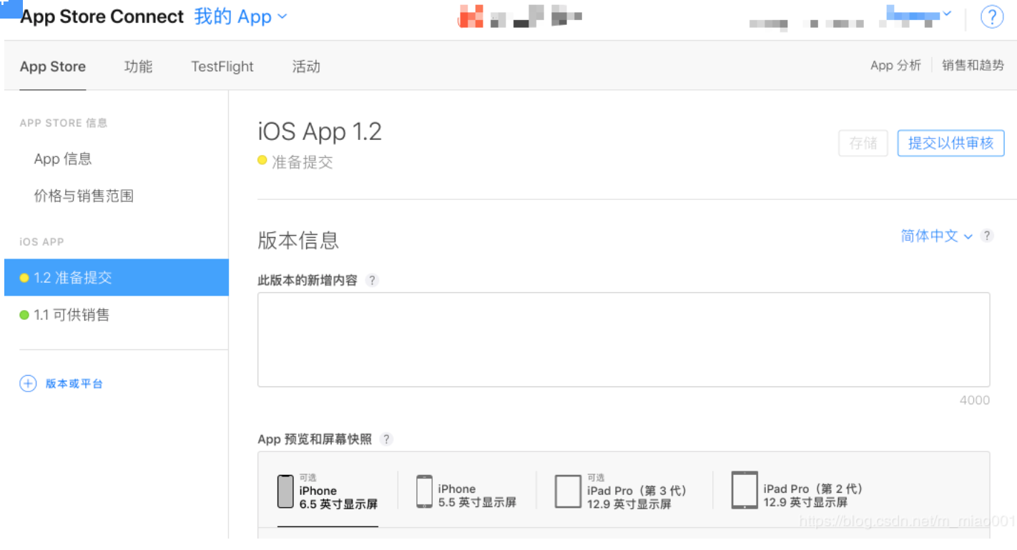1017x550 pixels.
Task: Switch to the 活动 tab
Action: [x=306, y=66]
